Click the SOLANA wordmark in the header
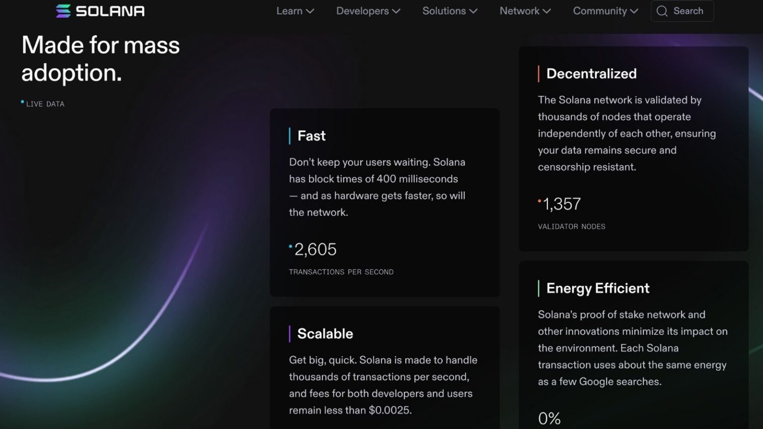Viewport: 763px width, 429px height. (x=110, y=10)
